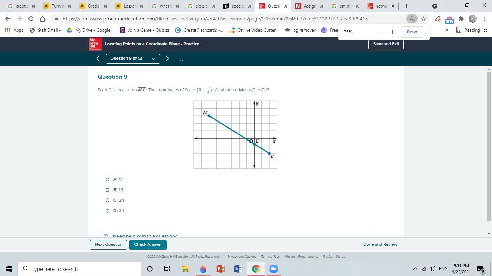Open the volume control in system tray

coord(433,269)
